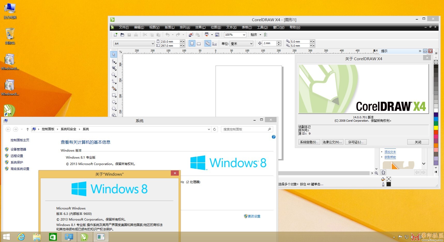Activate the Zoom tool

tap(114, 75)
